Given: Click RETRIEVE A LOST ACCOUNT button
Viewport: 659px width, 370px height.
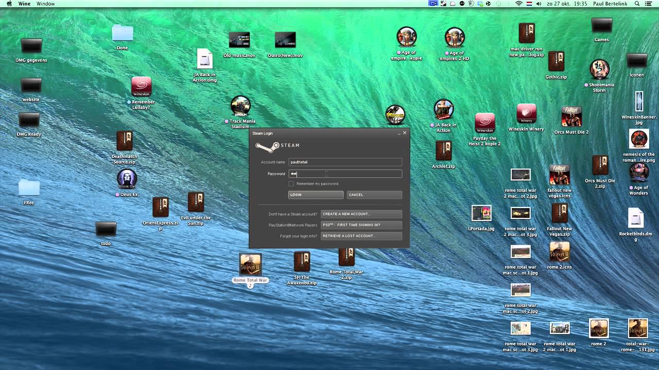Looking at the screenshot, I should (x=361, y=236).
